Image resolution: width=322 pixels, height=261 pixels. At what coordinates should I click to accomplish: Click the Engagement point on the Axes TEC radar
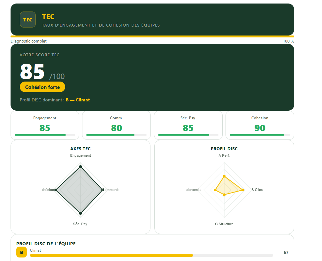click(x=80, y=166)
